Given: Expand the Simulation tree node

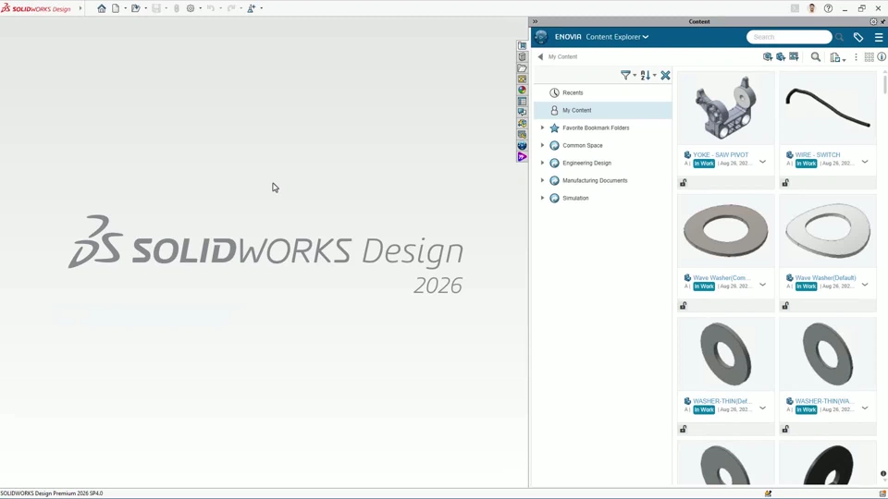Looking at the screenshot, I should (x=542, y=198).
